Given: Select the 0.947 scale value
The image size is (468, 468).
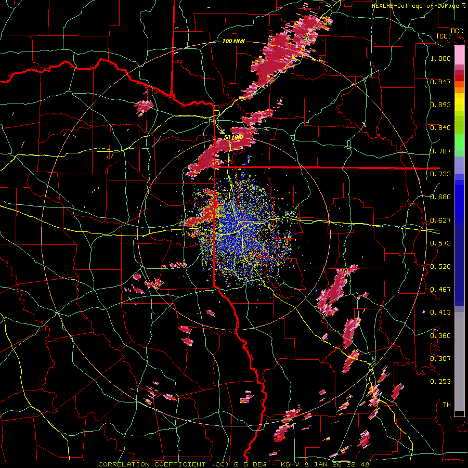Looking at the screenshot, I should click(x=440, y=82).
